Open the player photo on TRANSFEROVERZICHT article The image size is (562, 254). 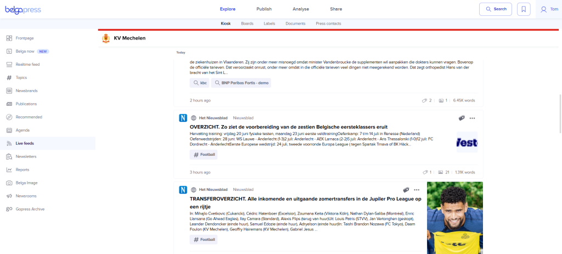pyautogui.click(x=455, y=218)
